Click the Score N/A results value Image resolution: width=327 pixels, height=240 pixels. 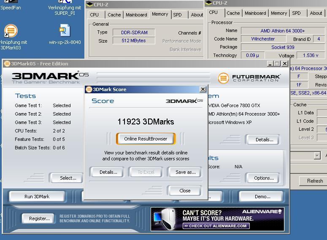tap(238, 167)
